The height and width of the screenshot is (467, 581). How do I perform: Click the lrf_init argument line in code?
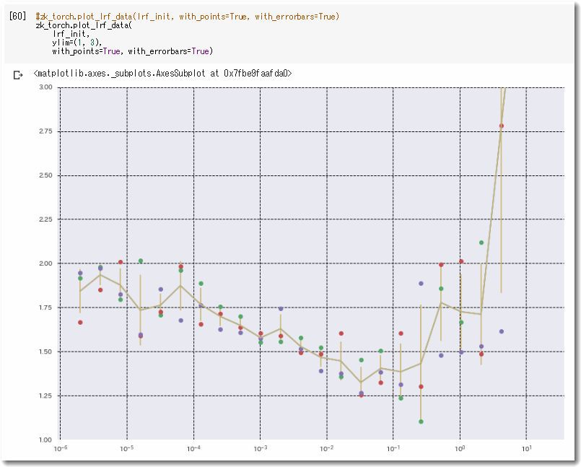pyautogui.click(x=71, y=34)
